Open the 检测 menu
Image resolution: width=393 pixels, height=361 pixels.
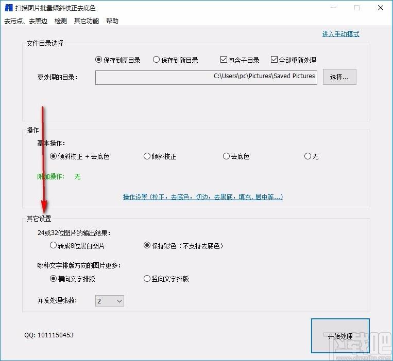point(61,21)
